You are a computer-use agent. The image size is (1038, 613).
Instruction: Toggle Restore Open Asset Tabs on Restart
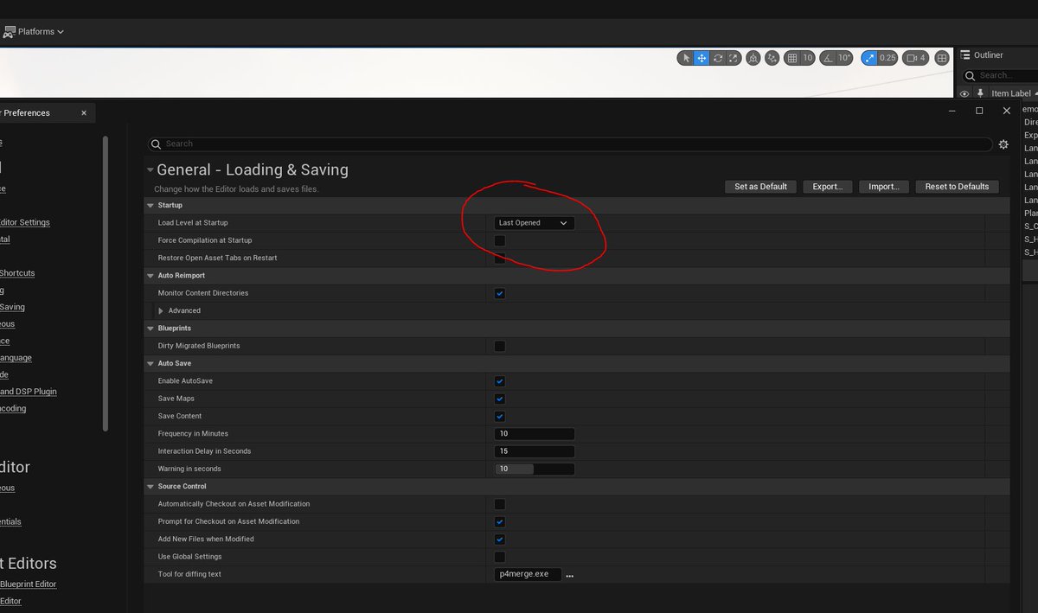click(x=500, y=258)
